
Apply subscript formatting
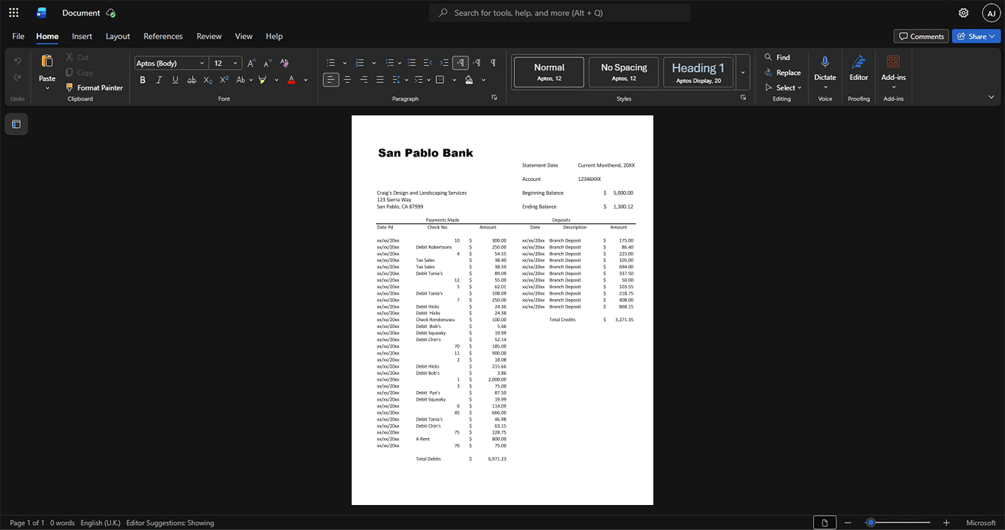[208, 79]
